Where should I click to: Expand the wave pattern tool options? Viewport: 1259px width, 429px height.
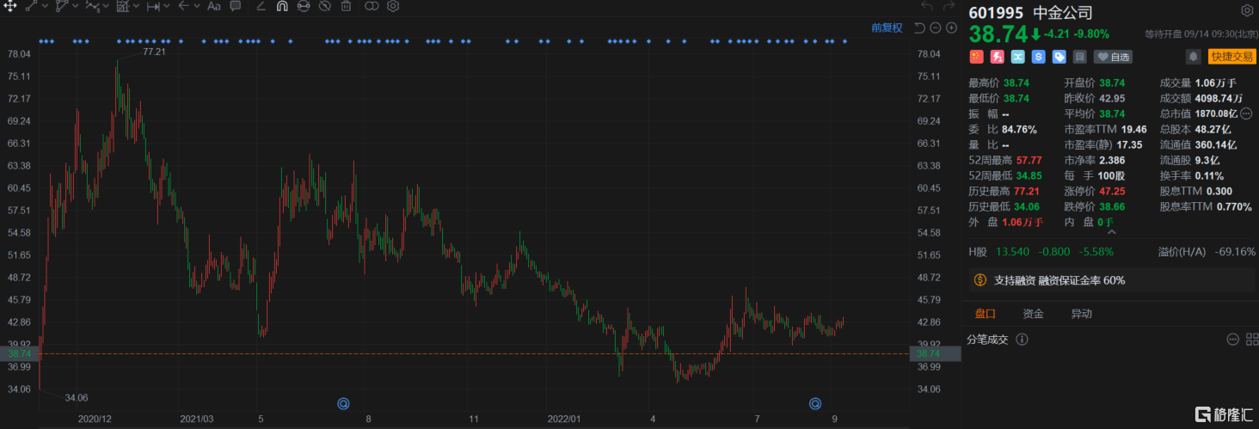click(105, 6)
